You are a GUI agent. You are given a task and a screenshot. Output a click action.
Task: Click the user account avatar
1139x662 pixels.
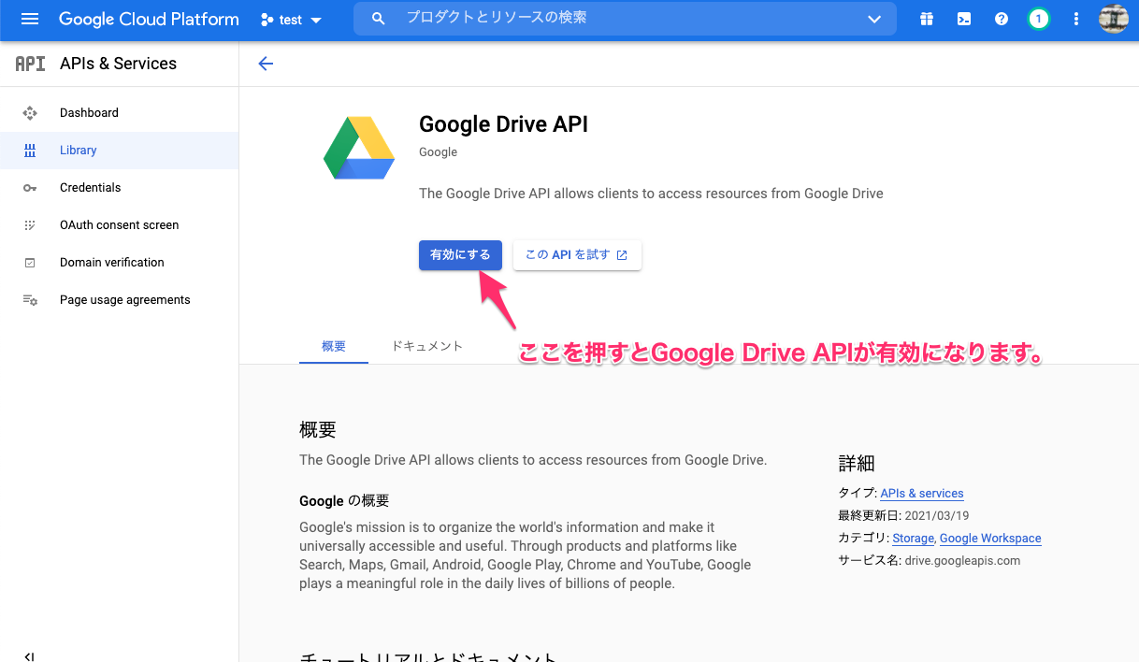[1113, 19]
